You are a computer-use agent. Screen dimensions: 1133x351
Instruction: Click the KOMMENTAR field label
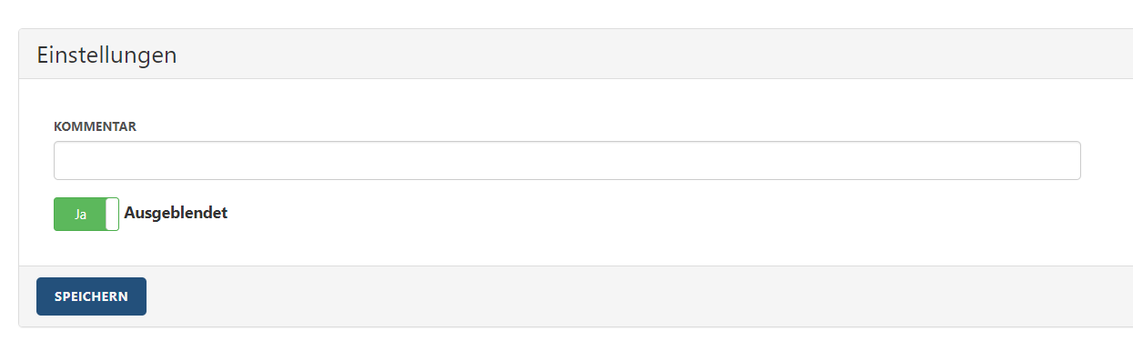96,126
